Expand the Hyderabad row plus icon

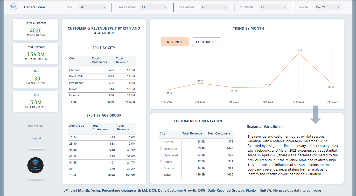[161, 155]
